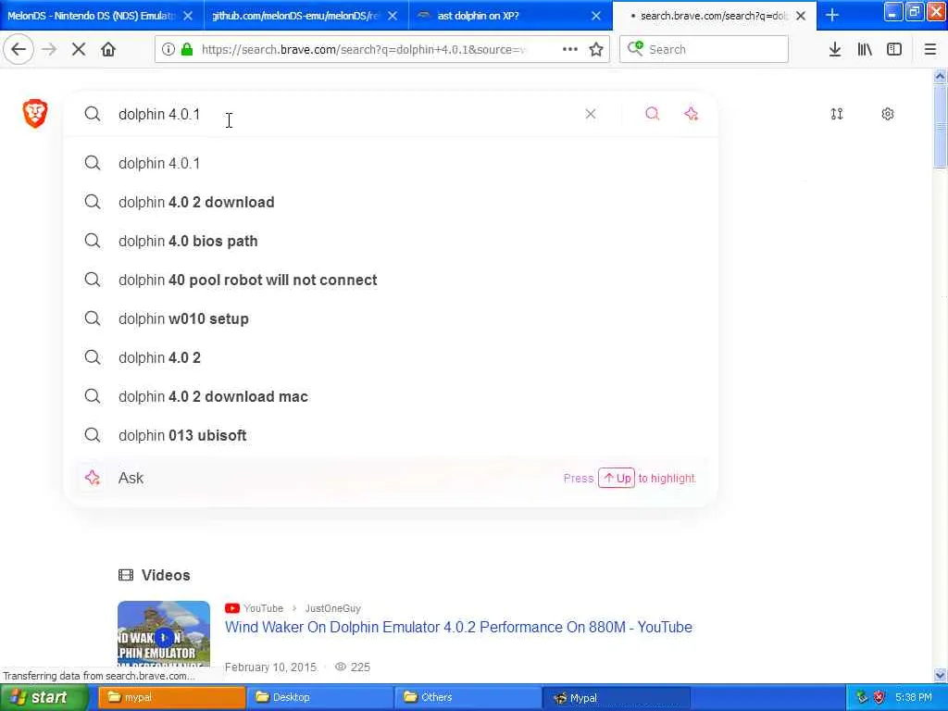Click the page scrollbar down arrow
948x711 pixels.
940,675
